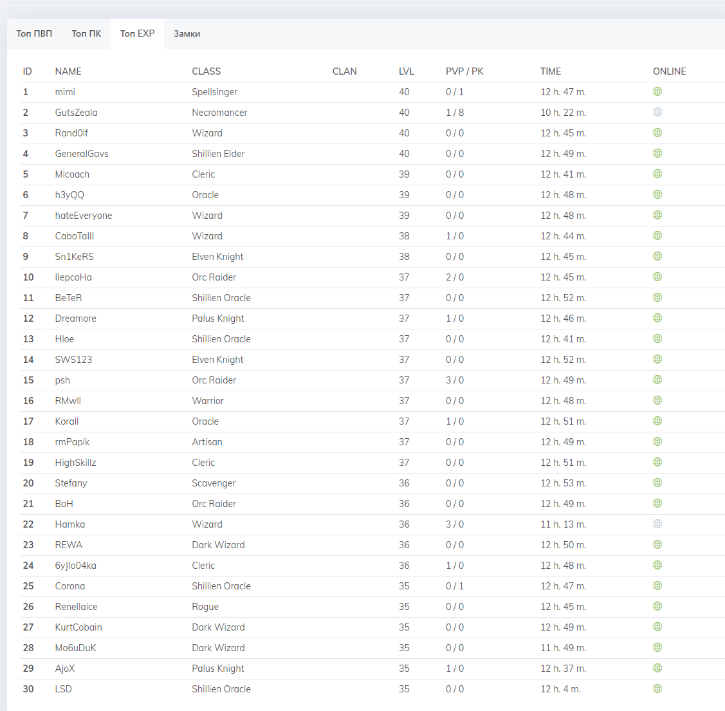Screen dimensions: 725x711
Task: Click the PVP / PK column header
Action: click(464, 71)
